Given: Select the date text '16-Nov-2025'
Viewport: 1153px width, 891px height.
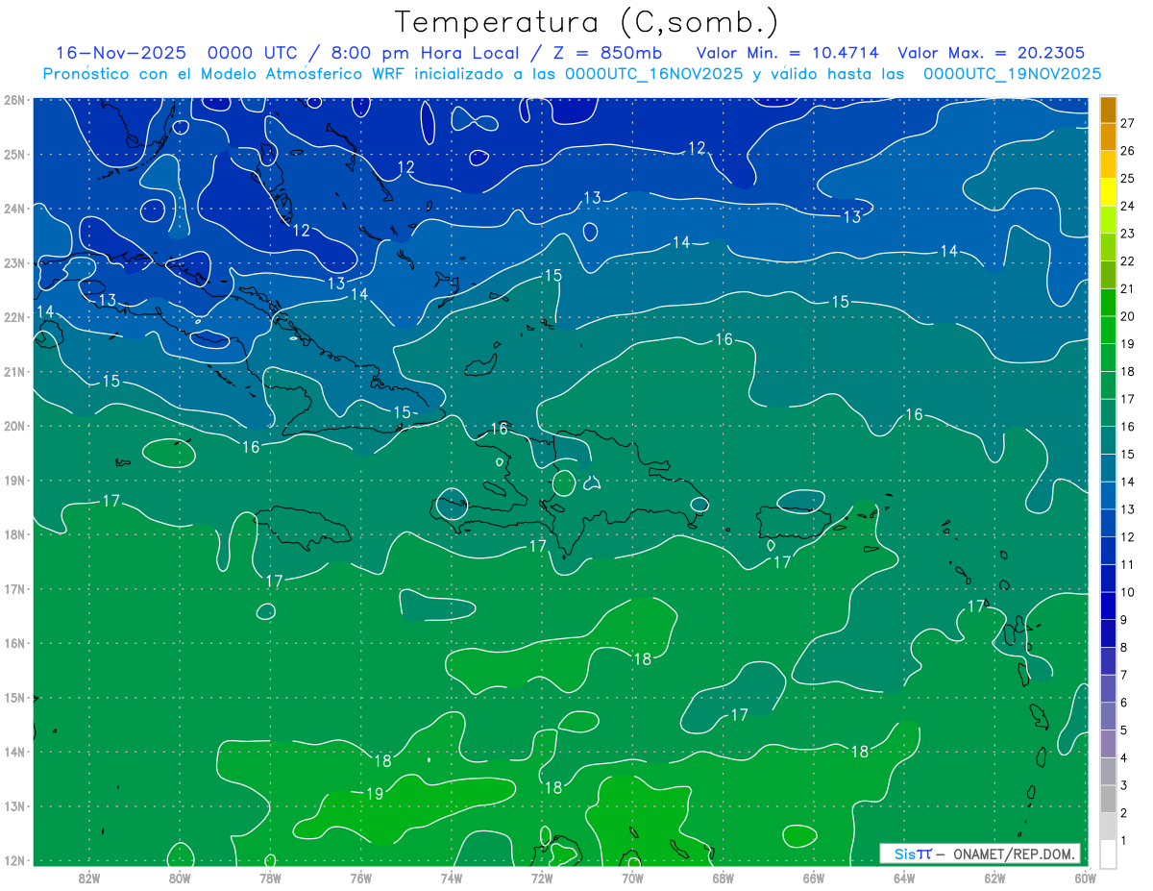Looking at the screenshot, I should point(121,53).
